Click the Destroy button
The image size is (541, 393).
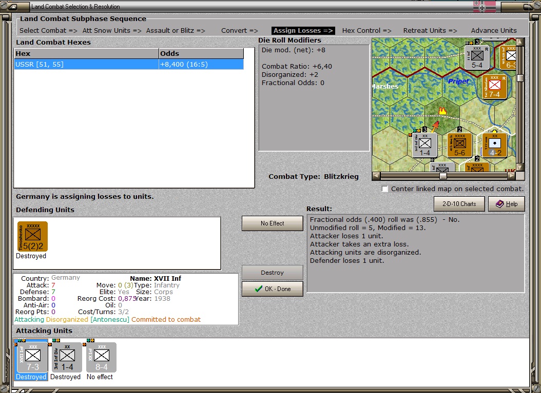[x=272, y=273]
